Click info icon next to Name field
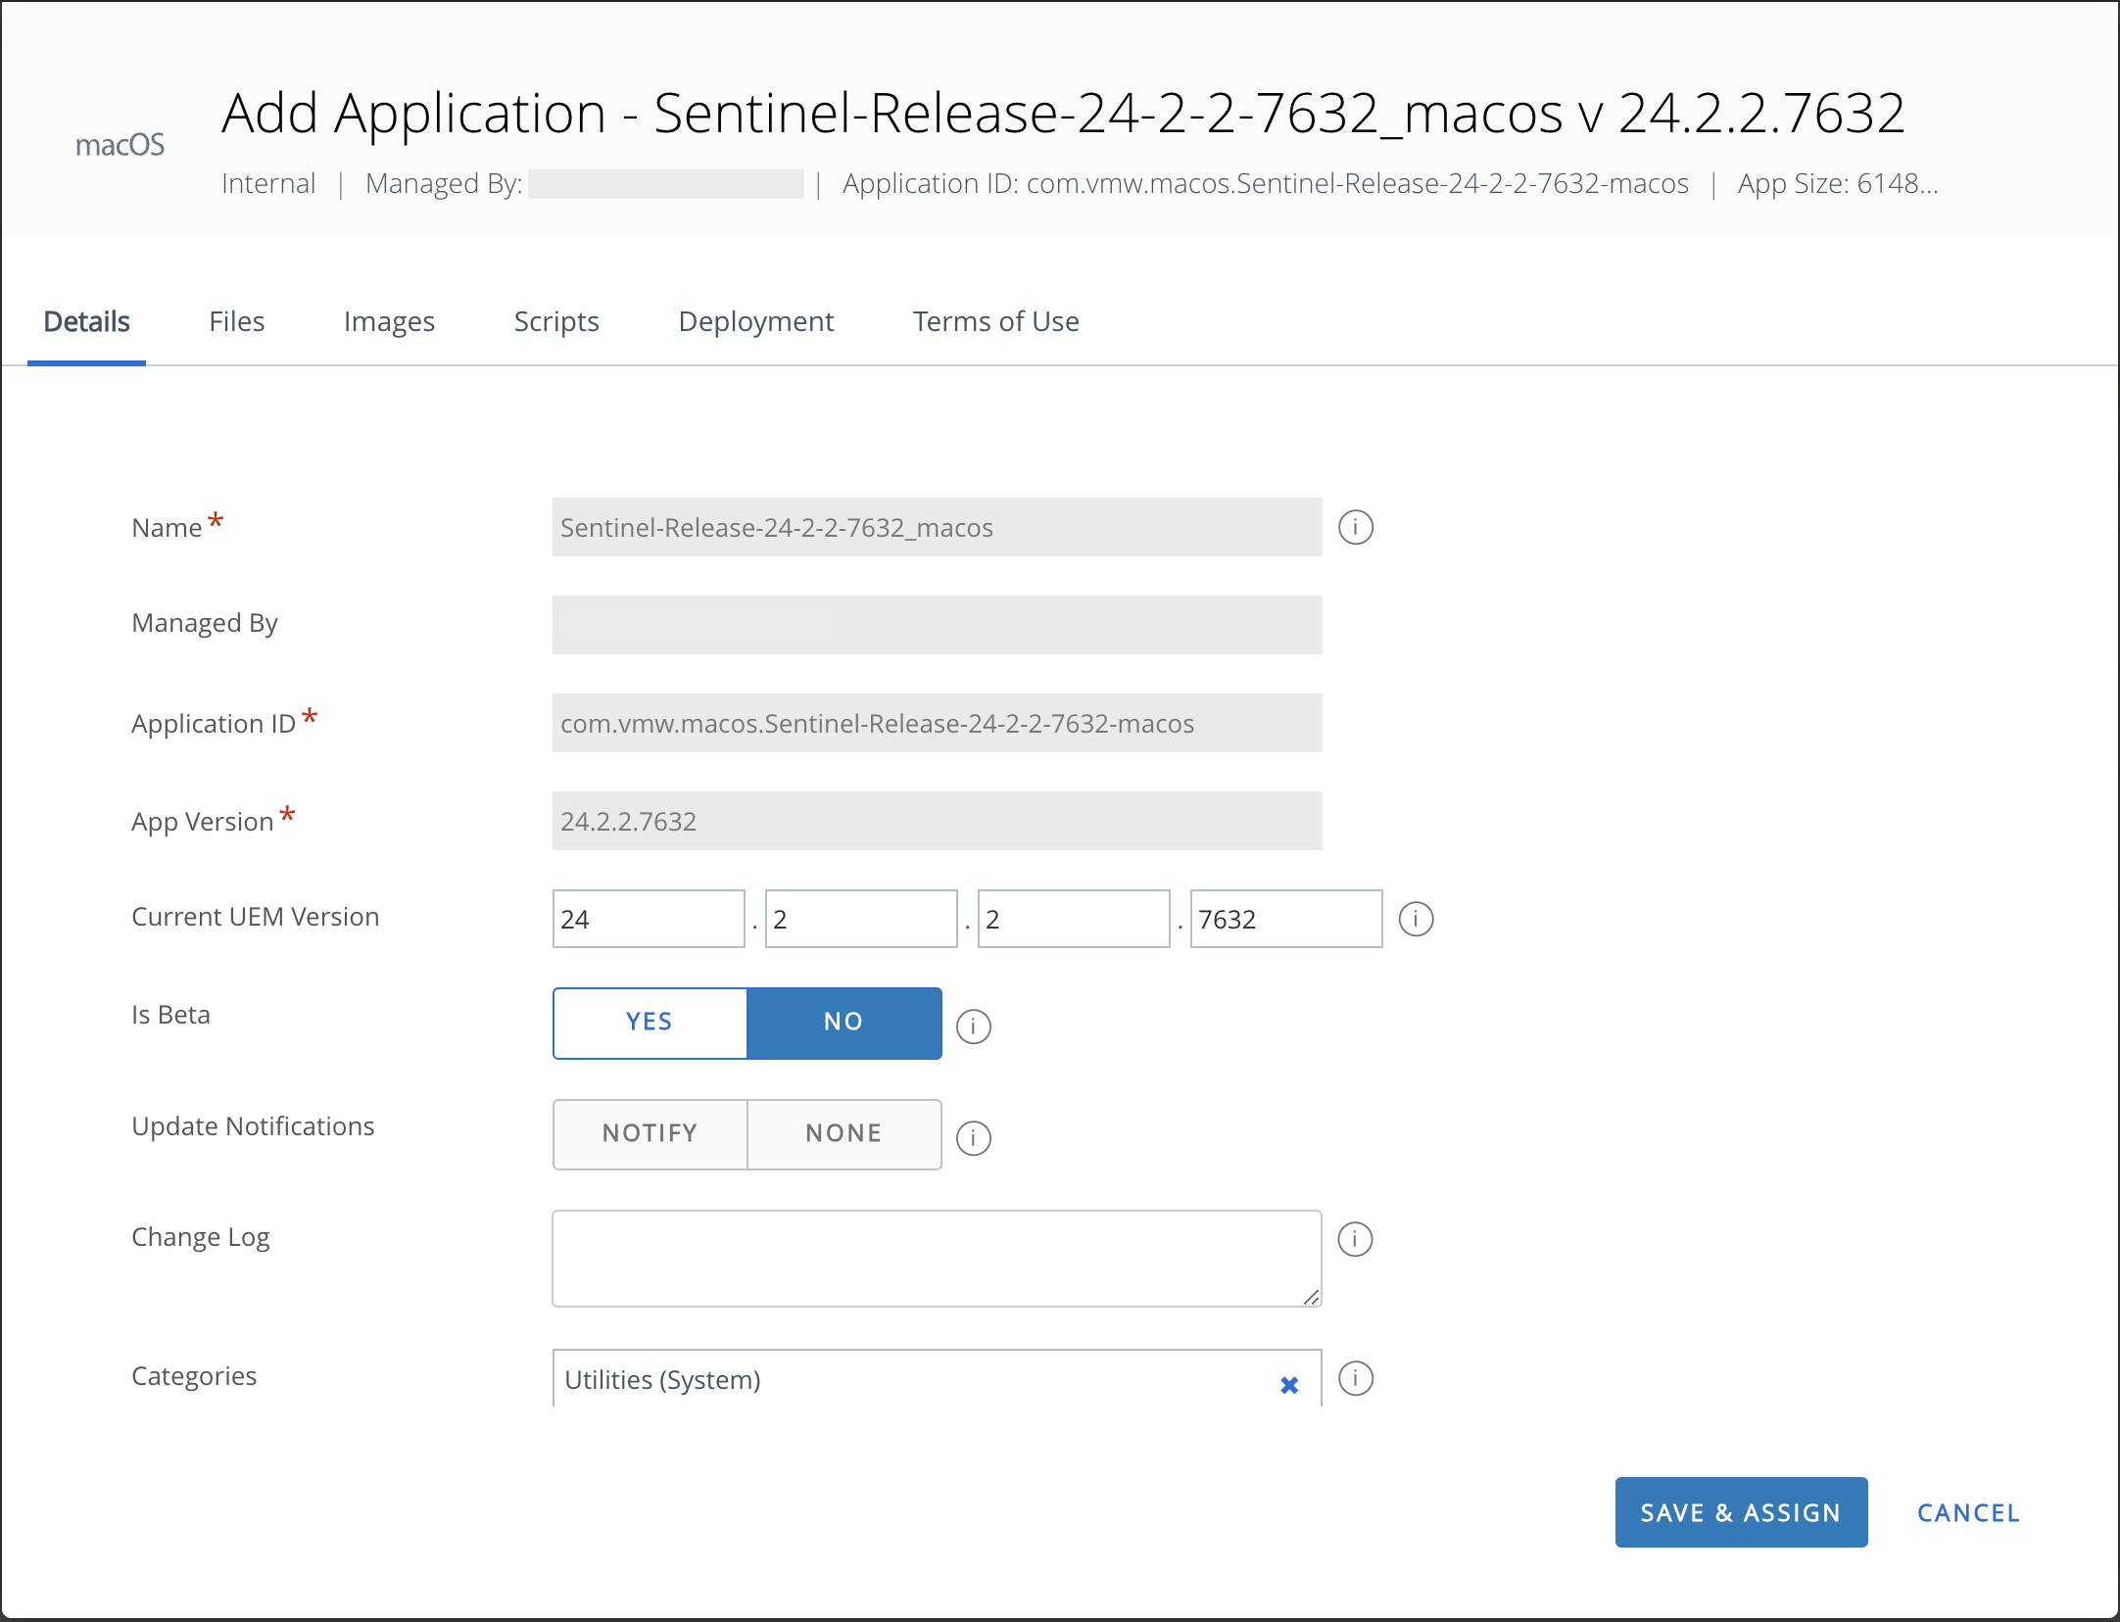The height and width of the screenshot is (1622, 2120). tap(1356, 527)
